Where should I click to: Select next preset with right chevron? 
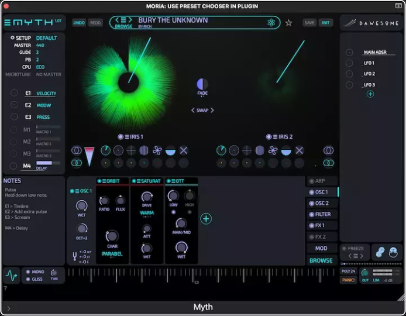[x=130, y=20]
